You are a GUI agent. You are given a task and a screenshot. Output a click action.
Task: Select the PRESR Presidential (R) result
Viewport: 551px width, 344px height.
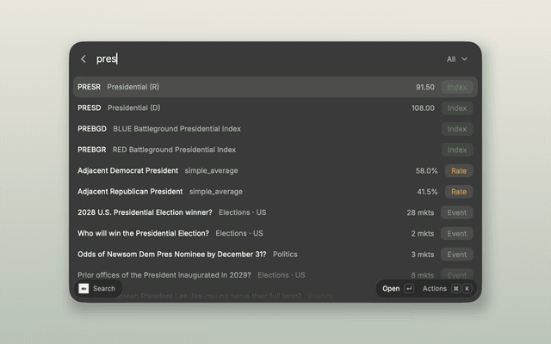(275, 87)
